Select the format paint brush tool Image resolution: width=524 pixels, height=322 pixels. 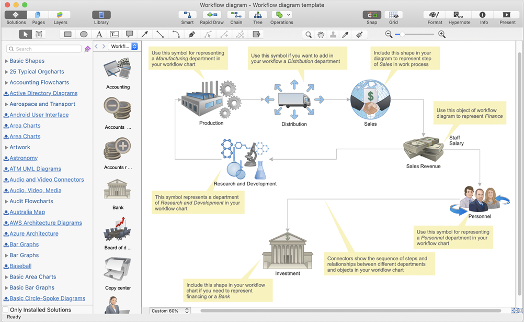(359, 35)
